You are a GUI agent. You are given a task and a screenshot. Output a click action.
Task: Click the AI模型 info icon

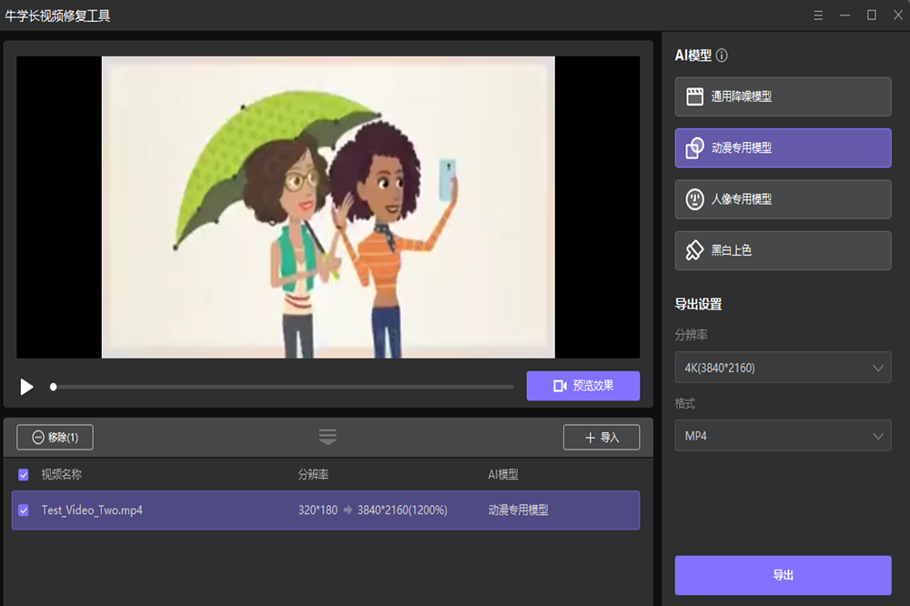click(x=722, y=56)
